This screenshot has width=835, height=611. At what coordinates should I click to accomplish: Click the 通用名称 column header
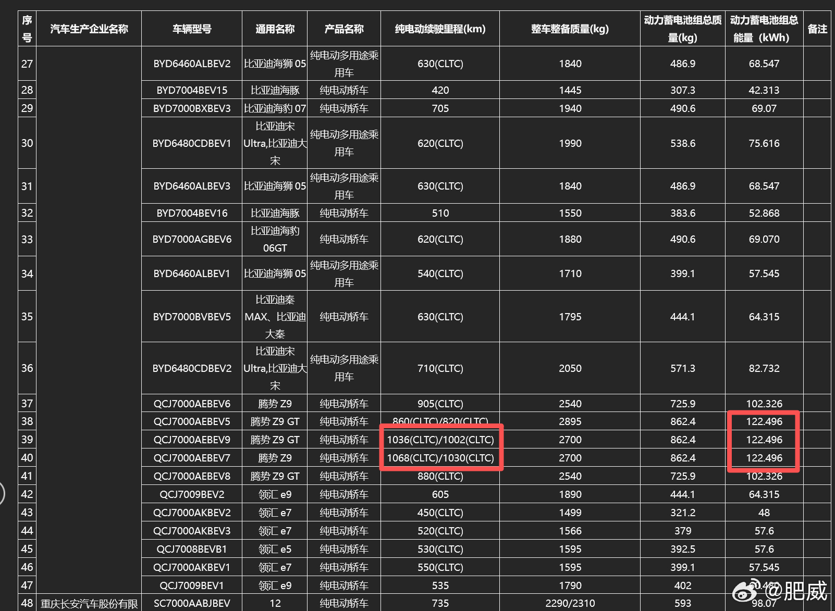click(274, 29)
